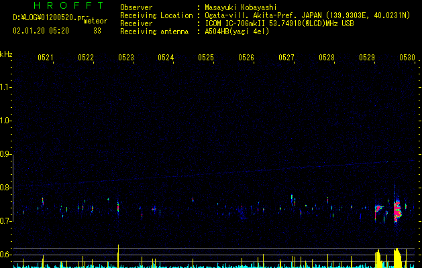Click the 0528 time marker

point(327,57)
